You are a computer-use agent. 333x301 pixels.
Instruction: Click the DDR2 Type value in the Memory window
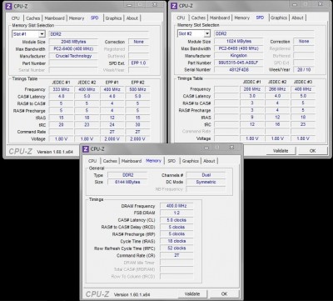coord(127,175)
